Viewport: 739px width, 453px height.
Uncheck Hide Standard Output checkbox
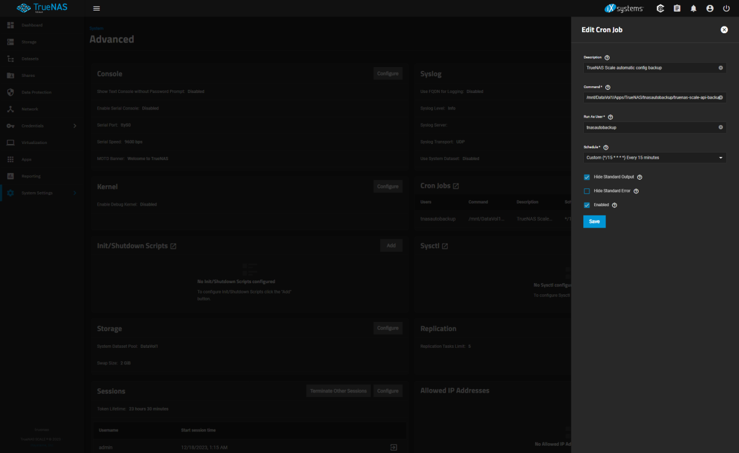(x=587, y=177)
